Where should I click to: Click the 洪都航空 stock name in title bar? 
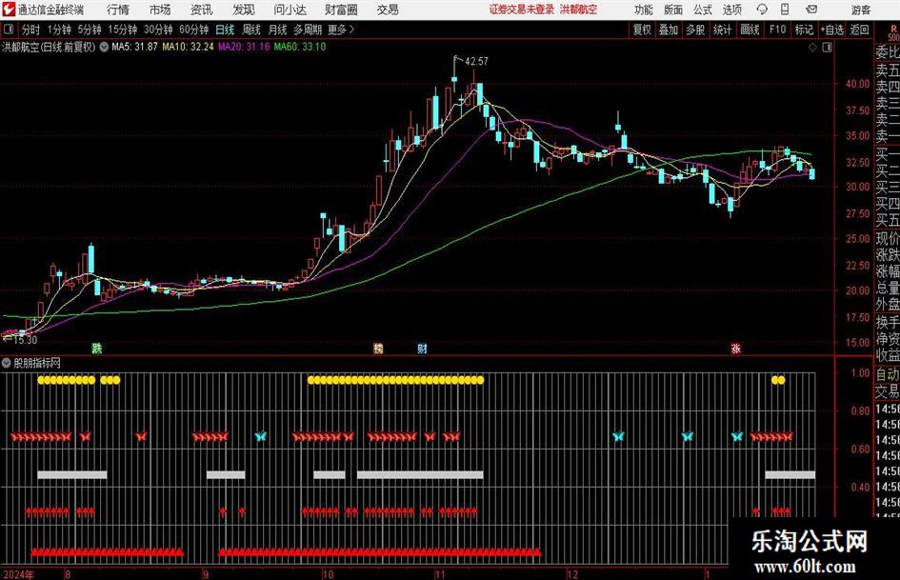pyautogui.click(x=579, y=10)
